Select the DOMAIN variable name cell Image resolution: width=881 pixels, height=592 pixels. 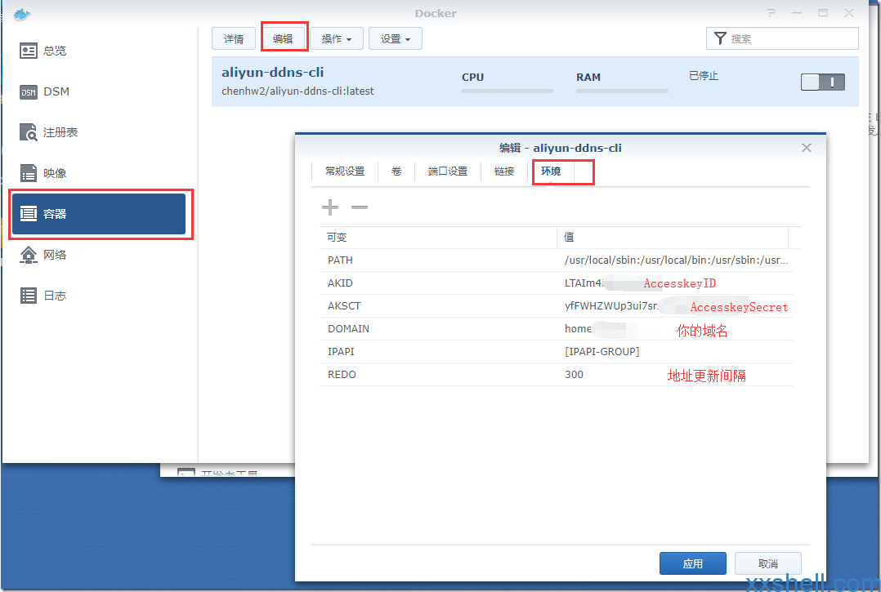click(x=438, y=329)
